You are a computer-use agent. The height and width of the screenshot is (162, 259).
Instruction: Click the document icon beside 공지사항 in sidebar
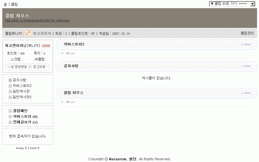[x=10, y=80]
